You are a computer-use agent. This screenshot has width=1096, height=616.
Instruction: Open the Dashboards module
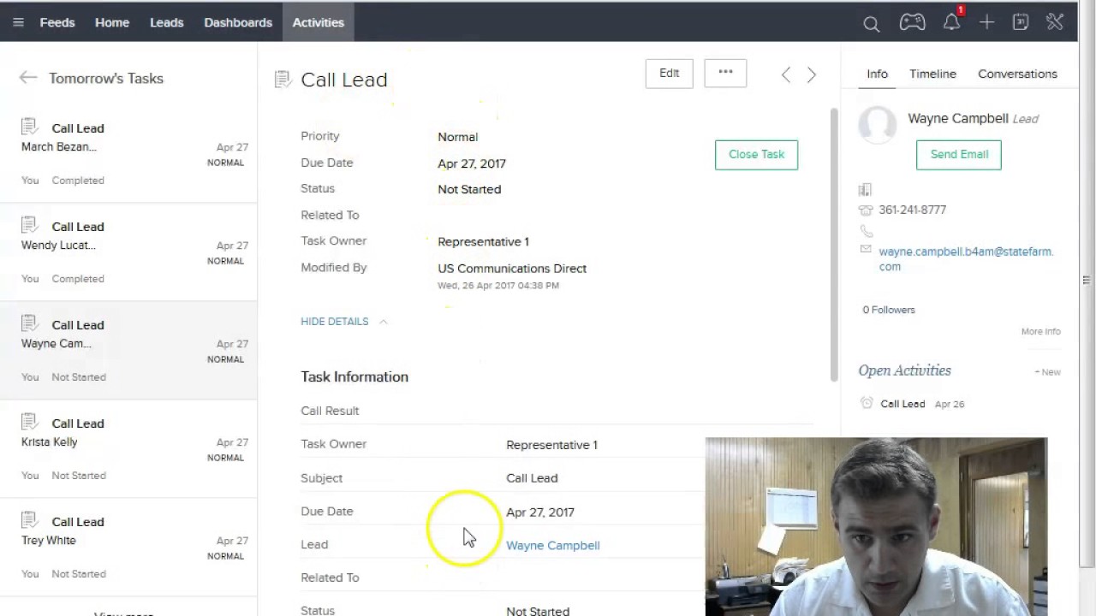tap(238, 23)
